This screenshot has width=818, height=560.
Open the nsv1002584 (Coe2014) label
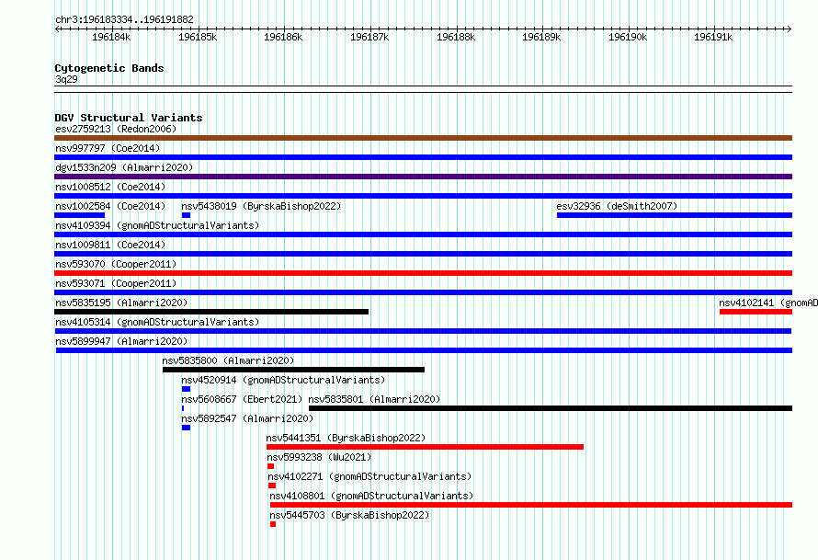110,206
